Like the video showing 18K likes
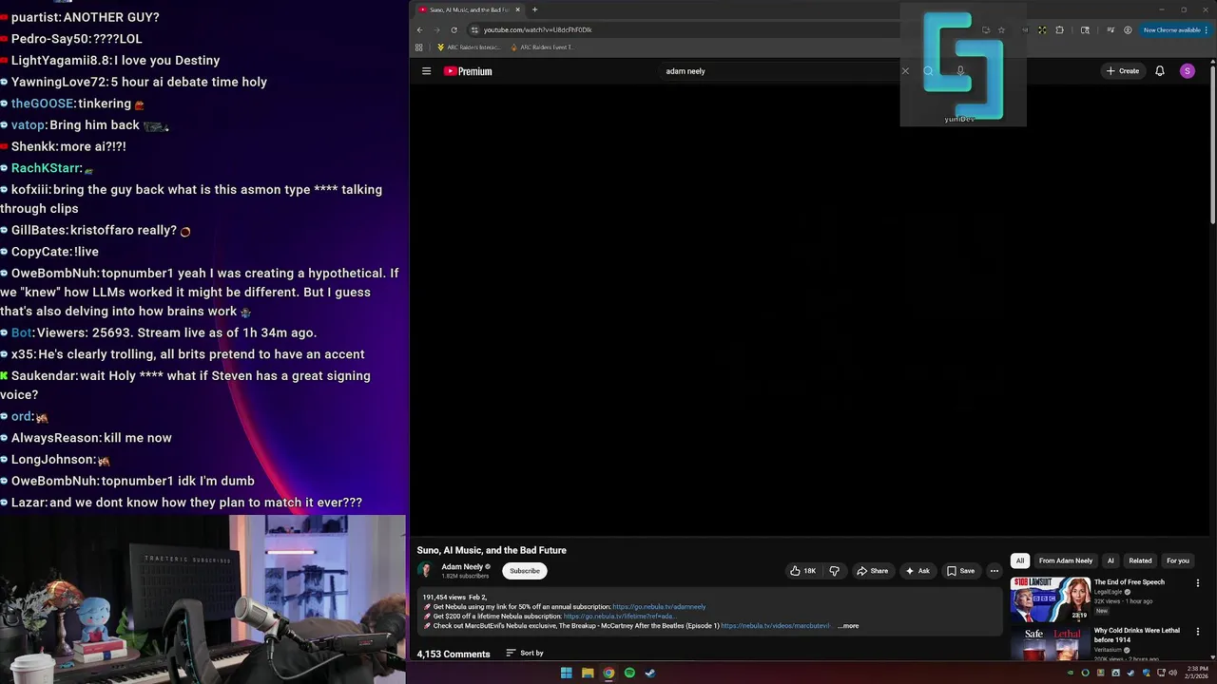The image size is (1217, 684). coord(802,571)
